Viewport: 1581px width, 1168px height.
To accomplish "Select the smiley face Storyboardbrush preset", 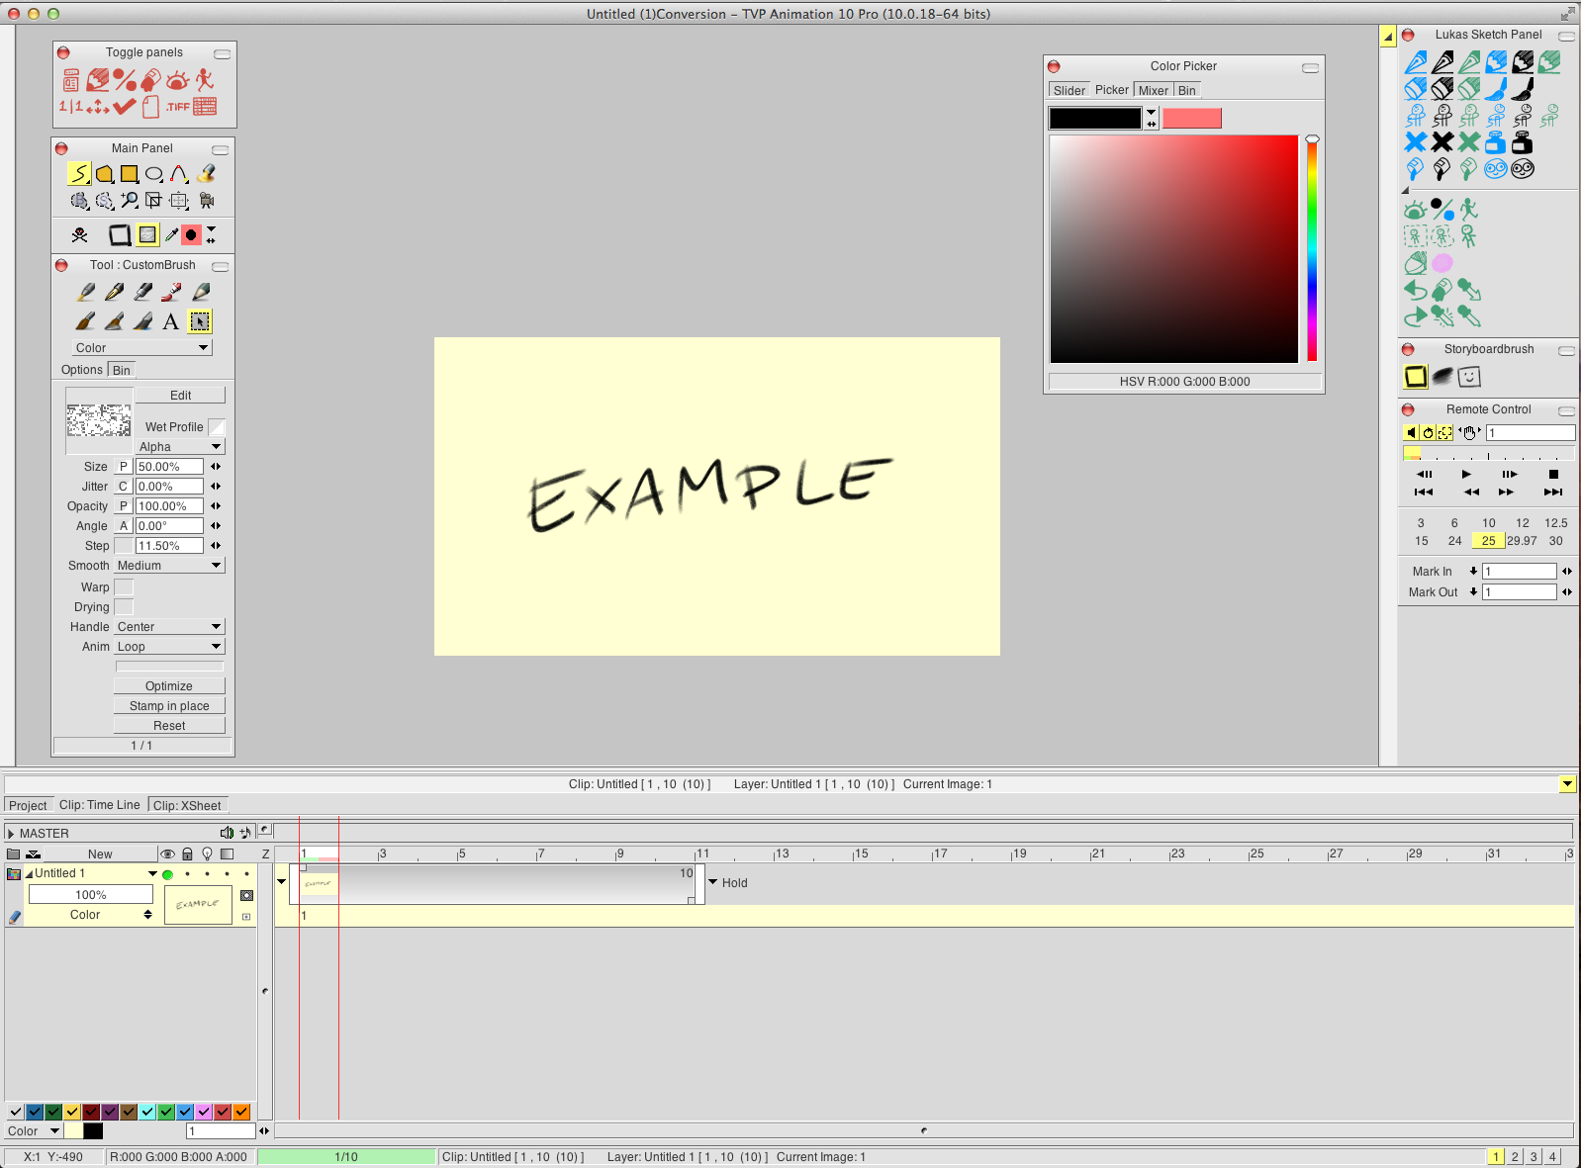I will coord(1469,377).
